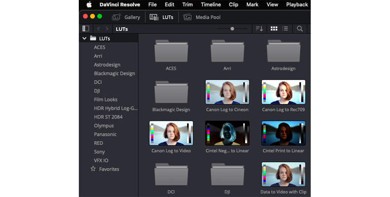The image size is (390, 197).
Task: Select DCI in the sidebar
Action: coord(98,82)
